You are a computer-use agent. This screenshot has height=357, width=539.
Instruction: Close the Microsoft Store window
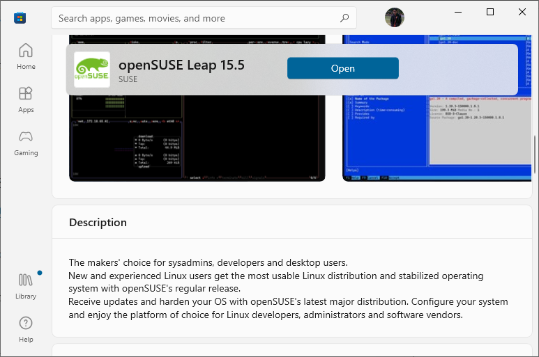click(x=522, y=12)
